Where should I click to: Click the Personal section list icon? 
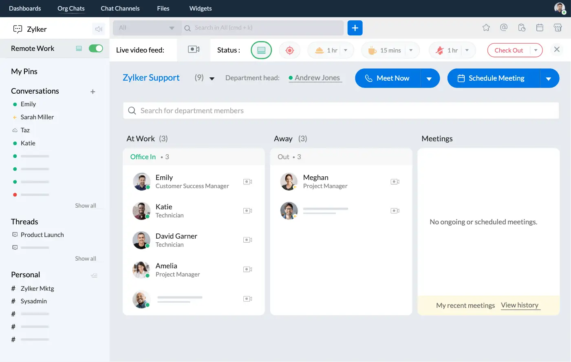click(94, 275)
